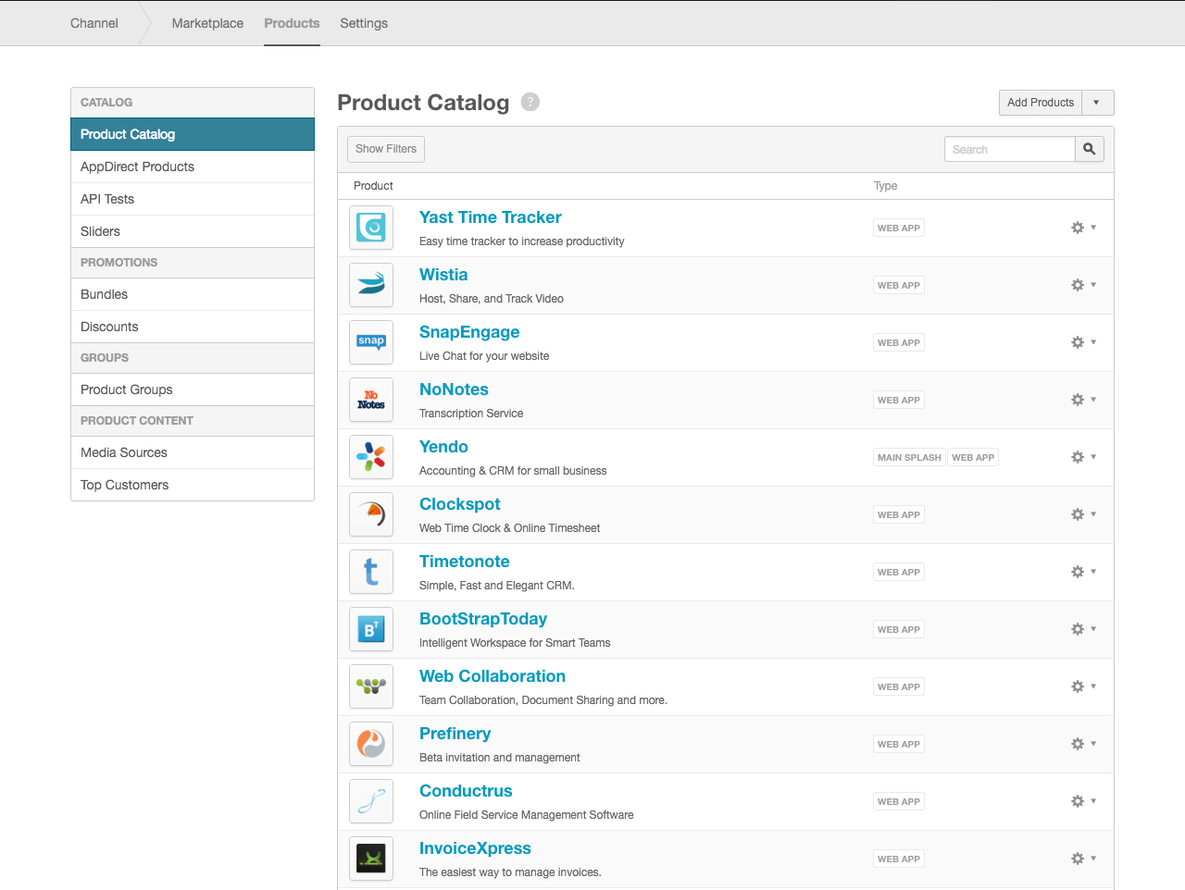The height and width of the screenshot is (890, 1185).
Task: Select Bundles in the sidebar
Action: (105, 294)
